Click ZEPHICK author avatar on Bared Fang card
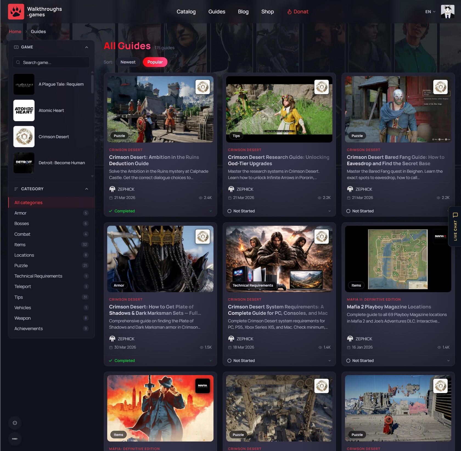Image resolution: width=461 pixels, height=451 pixels. pos(350,189)
